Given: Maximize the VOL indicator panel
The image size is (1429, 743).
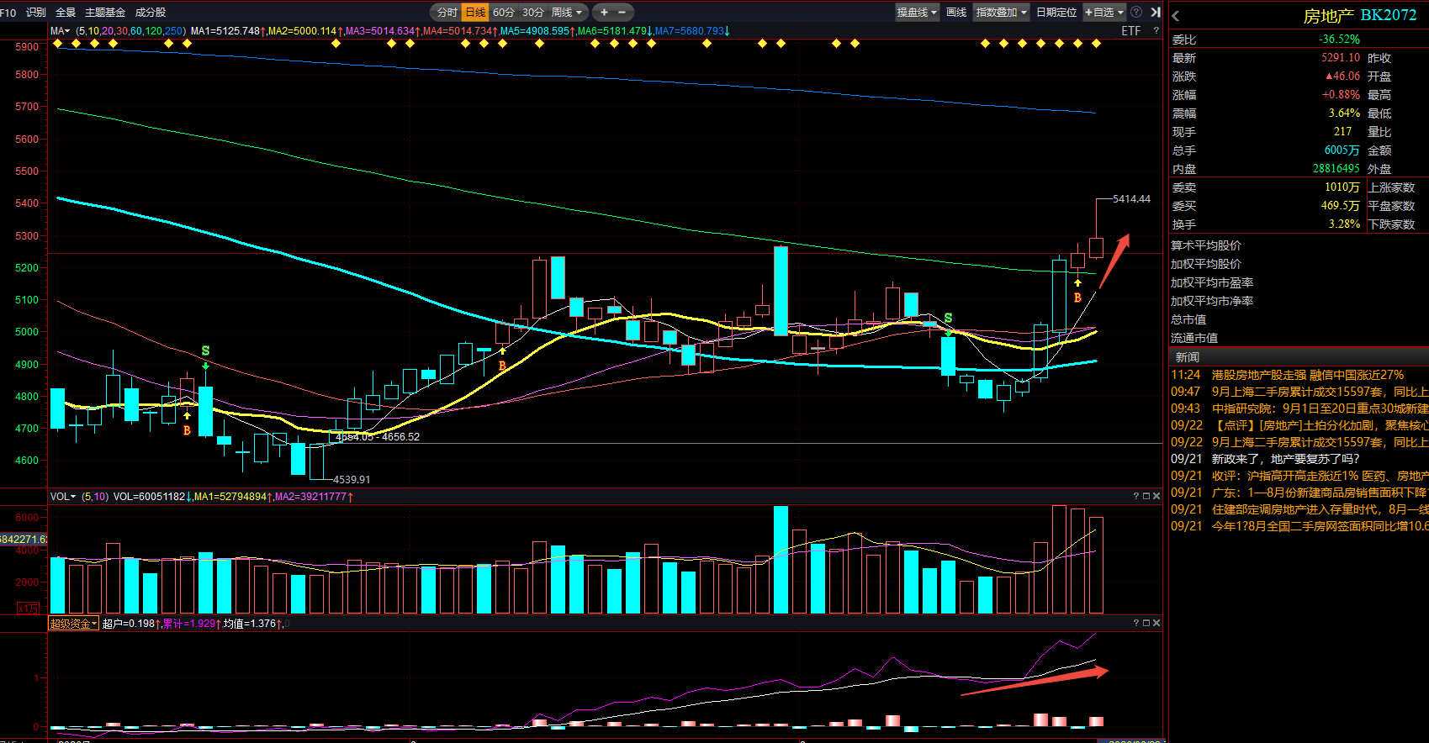Looking at the screenshot, I should point(1146,497).
